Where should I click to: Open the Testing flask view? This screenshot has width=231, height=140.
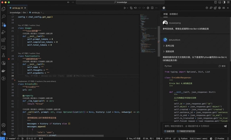[4, 55]
